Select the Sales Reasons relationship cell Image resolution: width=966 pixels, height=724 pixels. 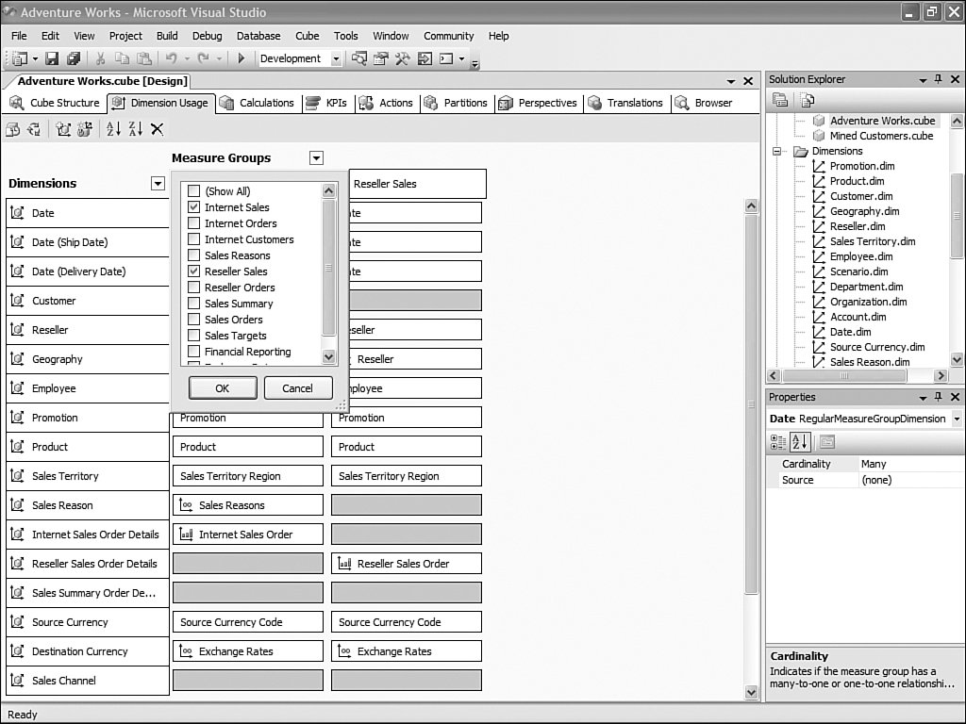tap(248, 505)
